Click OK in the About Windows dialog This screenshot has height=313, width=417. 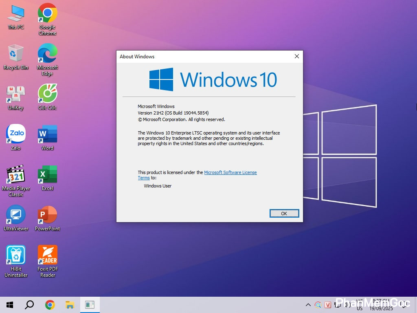coord(284,213)
